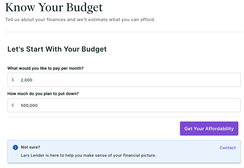The height and width of the screenshot is (168, 244).
Task: Click the dollar sign in down payment field
Action: [x=13, y=105]
